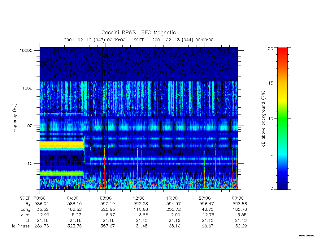Click the 1000 frequency axis label
This screenshot has width=317, height=237.
(x=27, y=88)
